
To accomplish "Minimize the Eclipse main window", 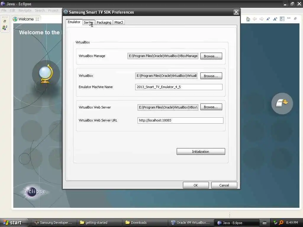I will tap(285, 4).
